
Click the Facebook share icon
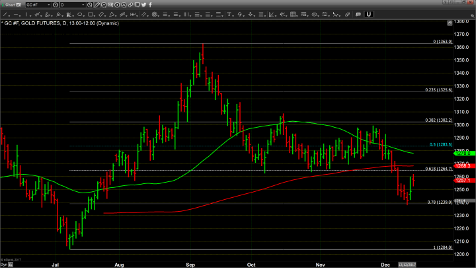coord(150,5)
